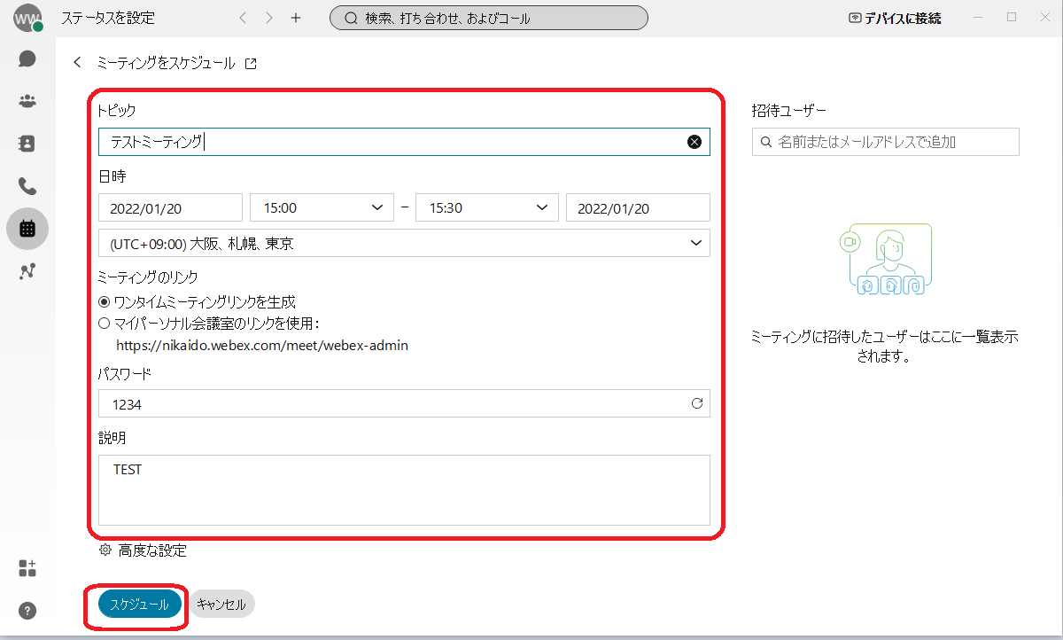1063x640 pixels.
Task: Click the トピック text field
Action: (x=404, y=142)
